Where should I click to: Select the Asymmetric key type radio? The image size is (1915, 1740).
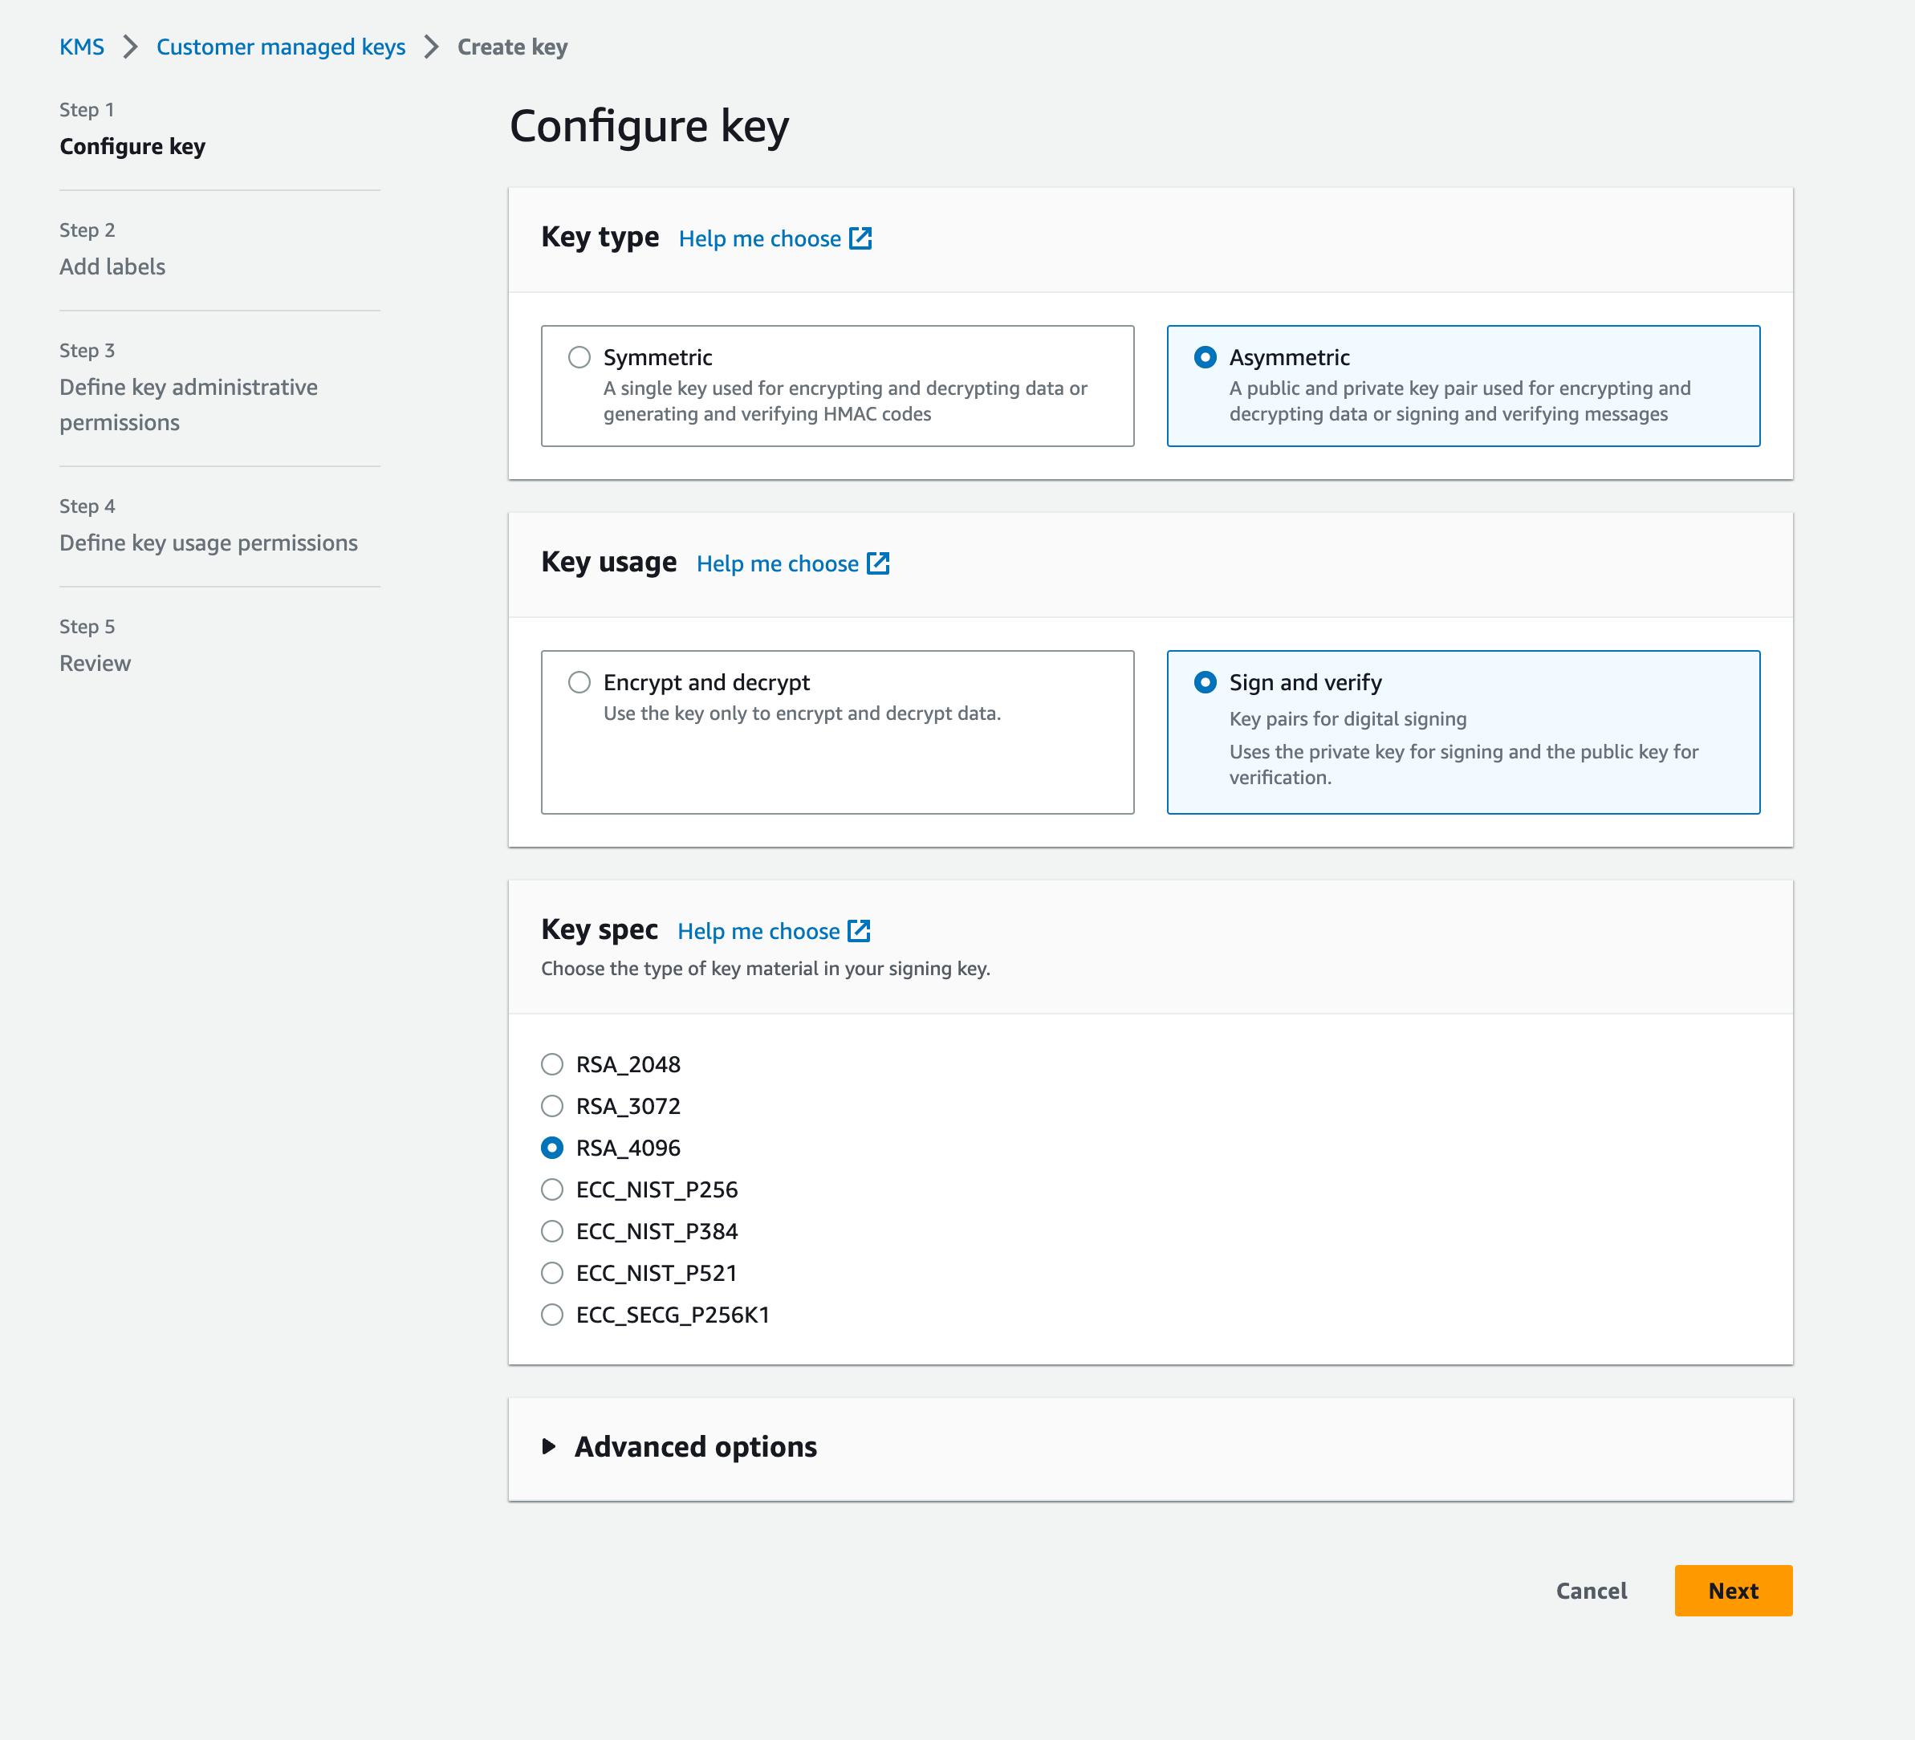pos(1206,357)
